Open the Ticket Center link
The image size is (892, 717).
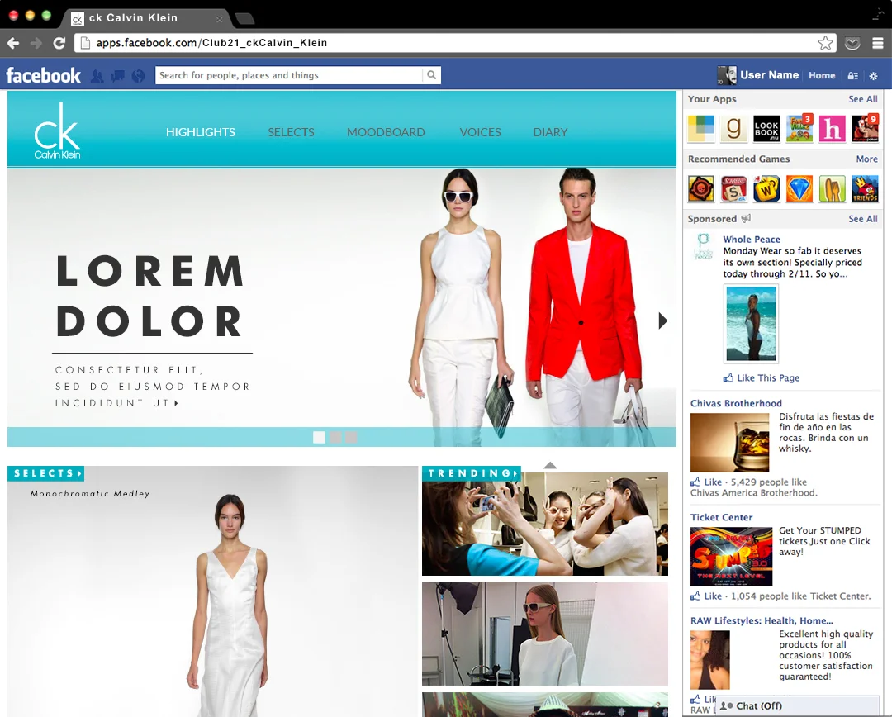721,517
